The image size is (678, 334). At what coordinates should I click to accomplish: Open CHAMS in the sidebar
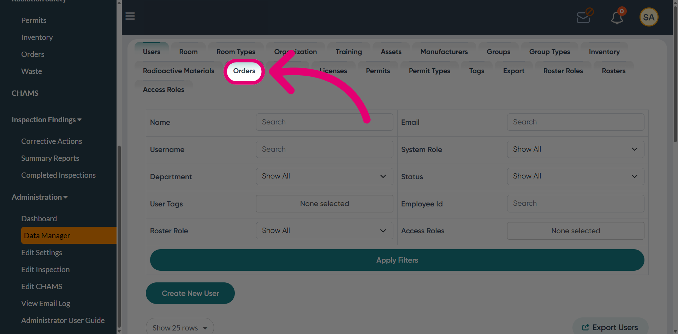tap(25, 93)
